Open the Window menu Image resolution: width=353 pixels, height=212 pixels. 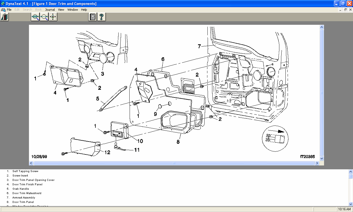point(73,10)
